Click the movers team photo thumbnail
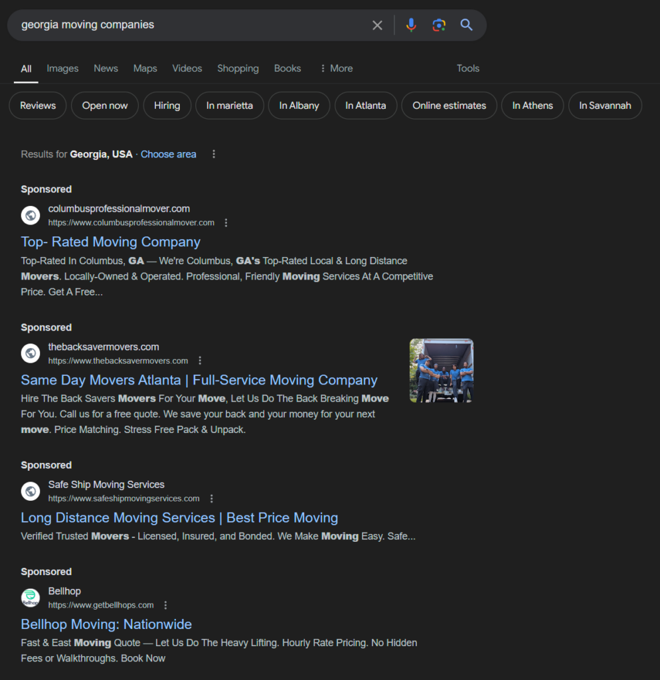Viewport: 660px width, 680px height. (442, 371)
